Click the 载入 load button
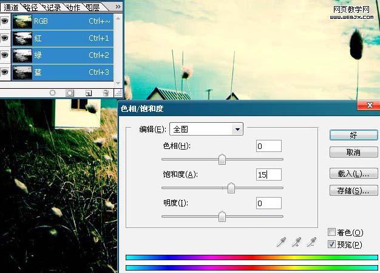Image resolution: width=380 pixels, height=273 pixels. coord(353,173)
